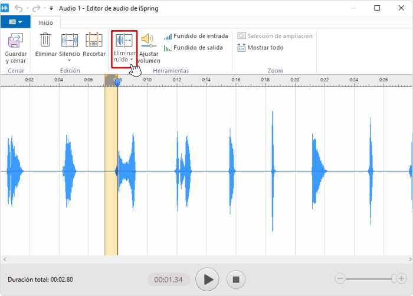Maximize the audio editor window
413x296 pixels.
click(x=377, y=8)
